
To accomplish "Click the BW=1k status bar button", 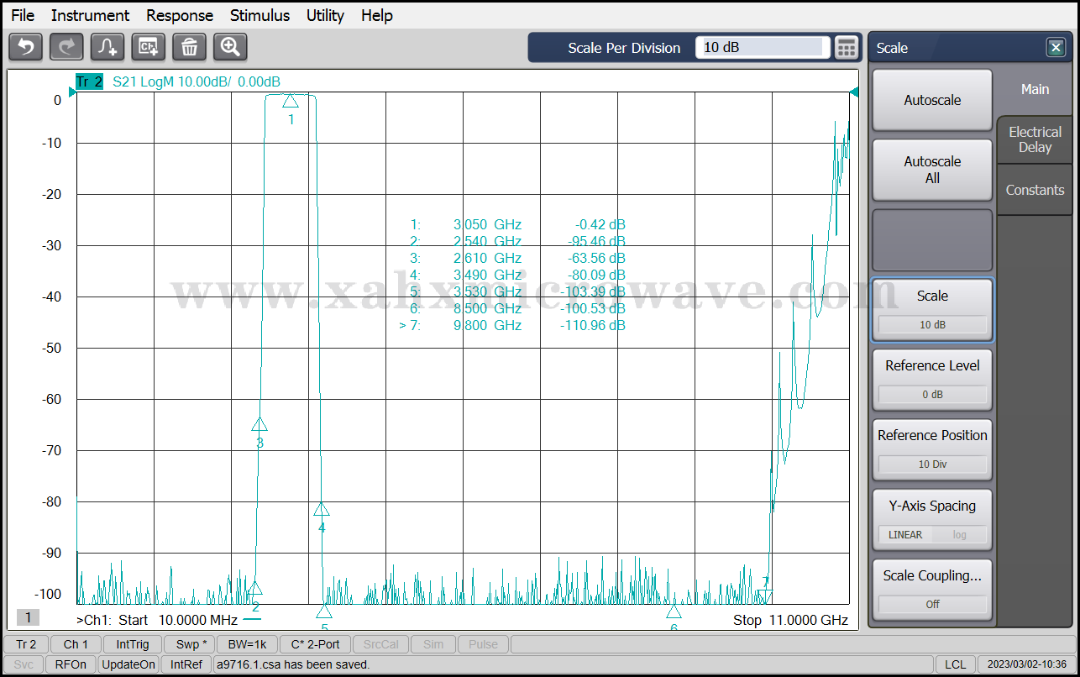I will [x=247, y=644].
